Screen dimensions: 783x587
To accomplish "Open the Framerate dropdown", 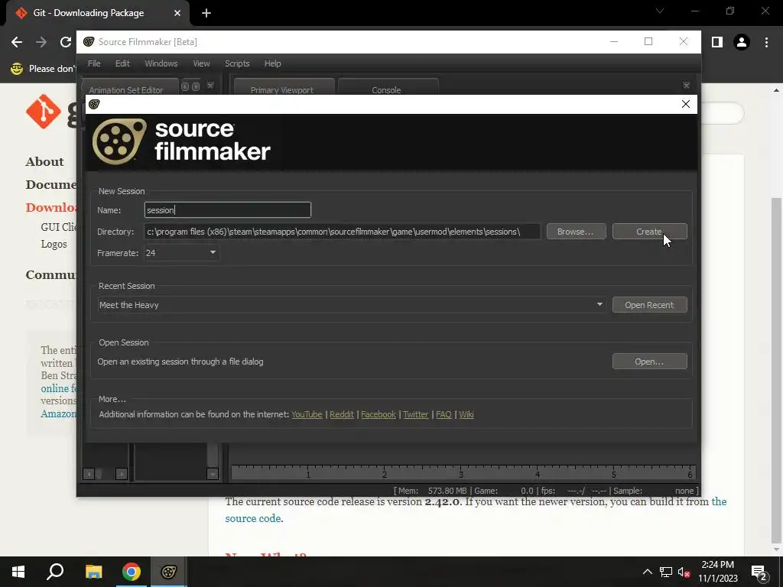I will coord(180,253).
